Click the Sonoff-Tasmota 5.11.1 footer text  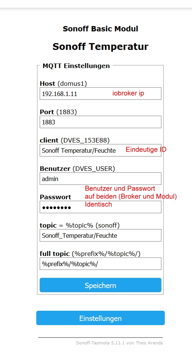coord(119,343)
